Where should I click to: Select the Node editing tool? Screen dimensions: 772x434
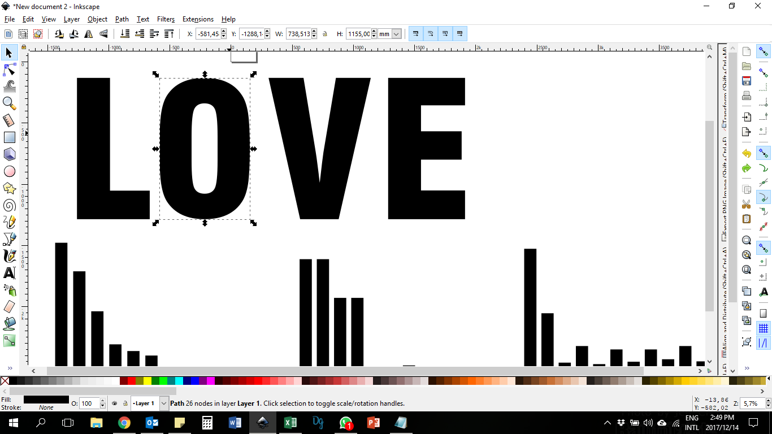(x=8, y=70)
